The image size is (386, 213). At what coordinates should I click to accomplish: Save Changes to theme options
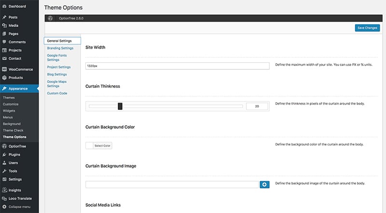point(367,28)
